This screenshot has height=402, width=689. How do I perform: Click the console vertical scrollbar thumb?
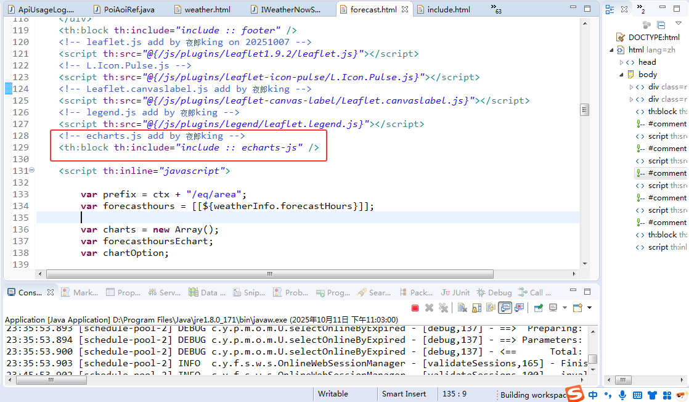pyautogui.click(x=593, y=359)
